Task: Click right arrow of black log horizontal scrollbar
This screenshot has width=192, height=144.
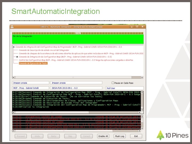Action: tap(139, 113)
